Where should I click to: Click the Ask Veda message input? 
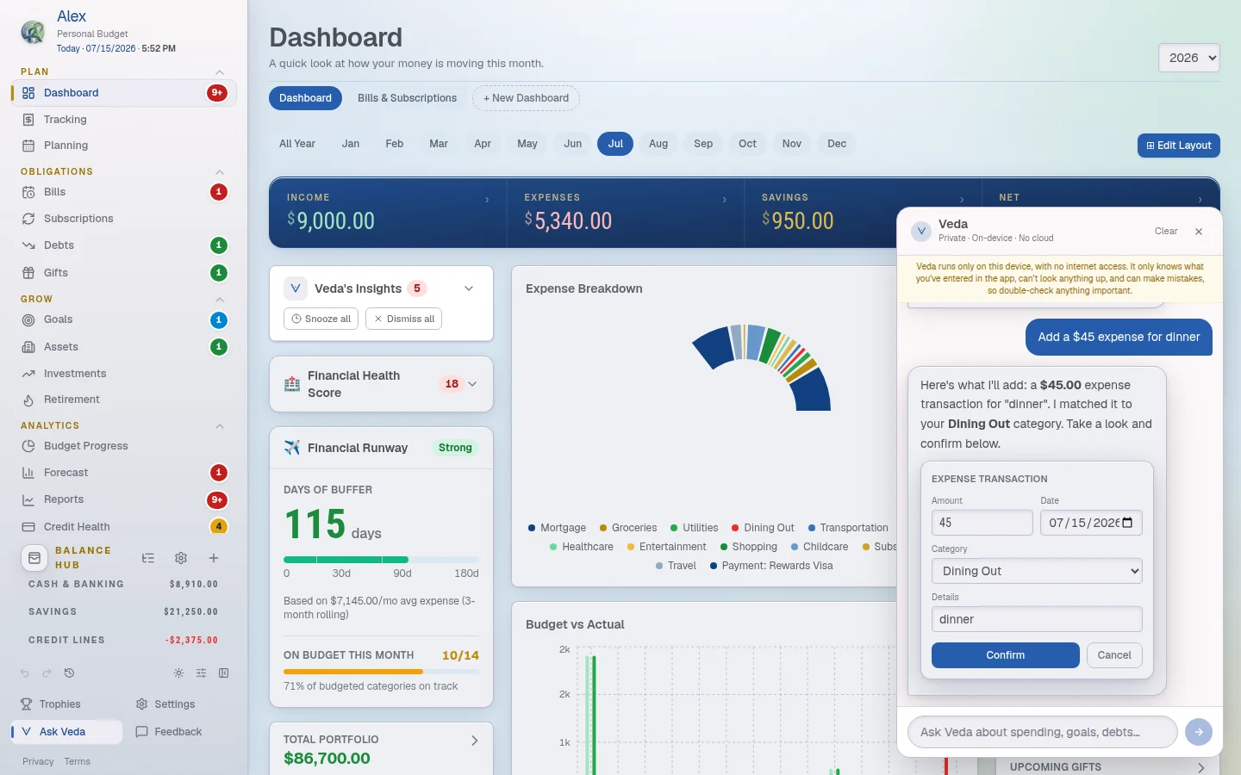1043,732
